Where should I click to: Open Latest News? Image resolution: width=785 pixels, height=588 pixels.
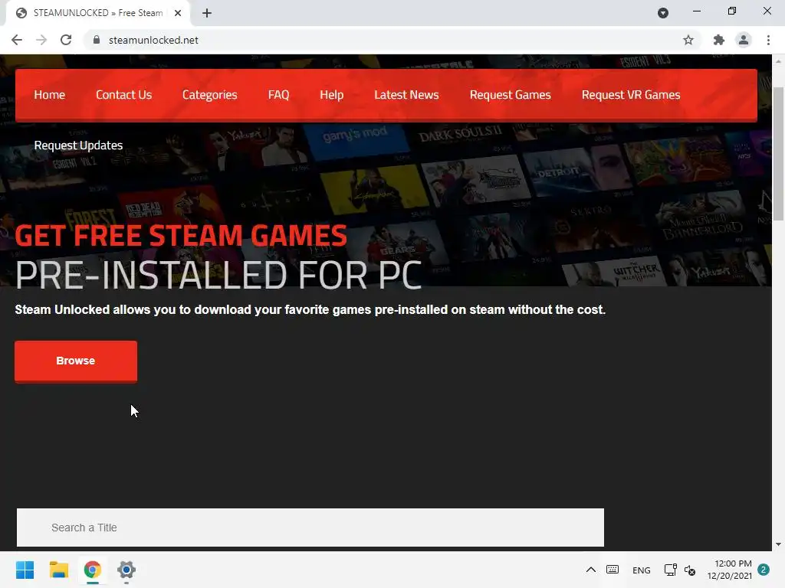tap(406, 95)
